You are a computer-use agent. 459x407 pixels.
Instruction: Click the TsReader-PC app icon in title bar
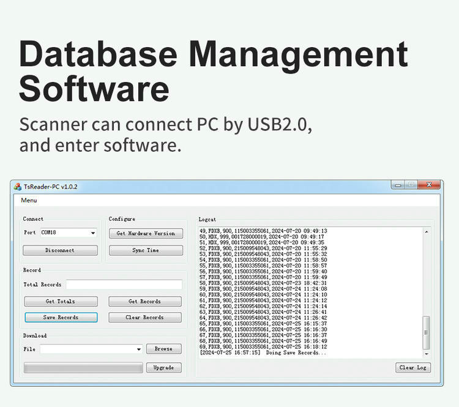point(18,187)
